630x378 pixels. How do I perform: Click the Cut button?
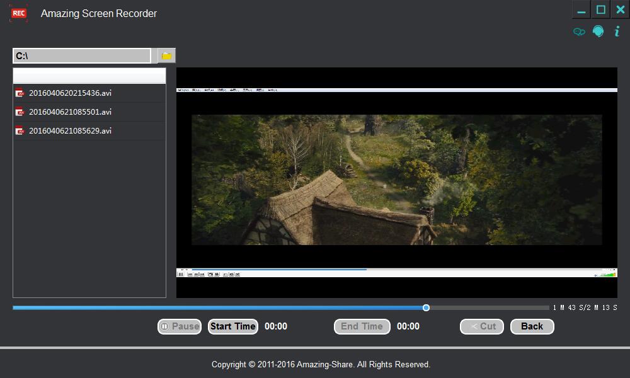[482, 326]
